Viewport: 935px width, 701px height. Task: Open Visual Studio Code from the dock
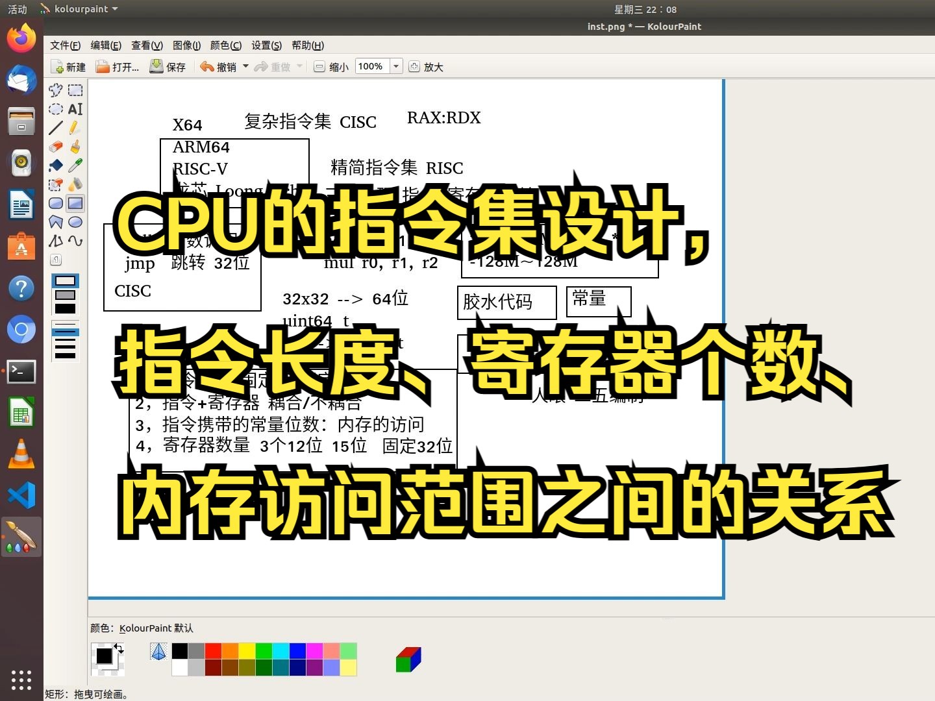tap(21, 496)
